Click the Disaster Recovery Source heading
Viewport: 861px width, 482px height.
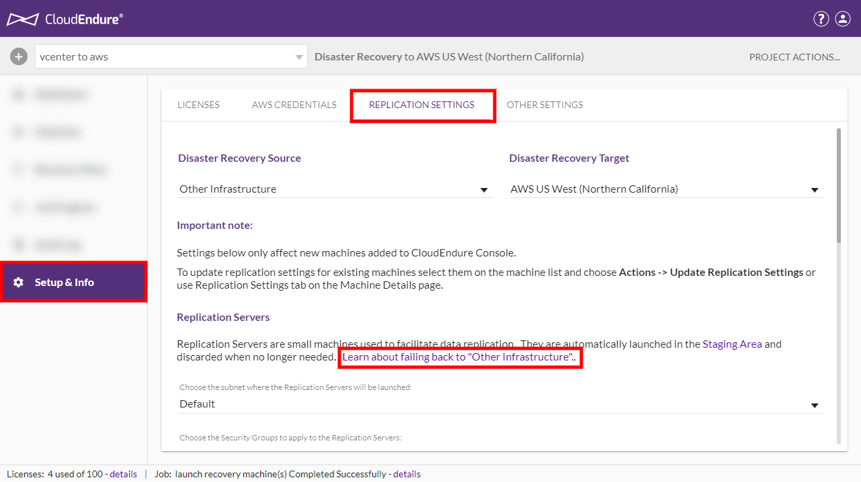239,158
